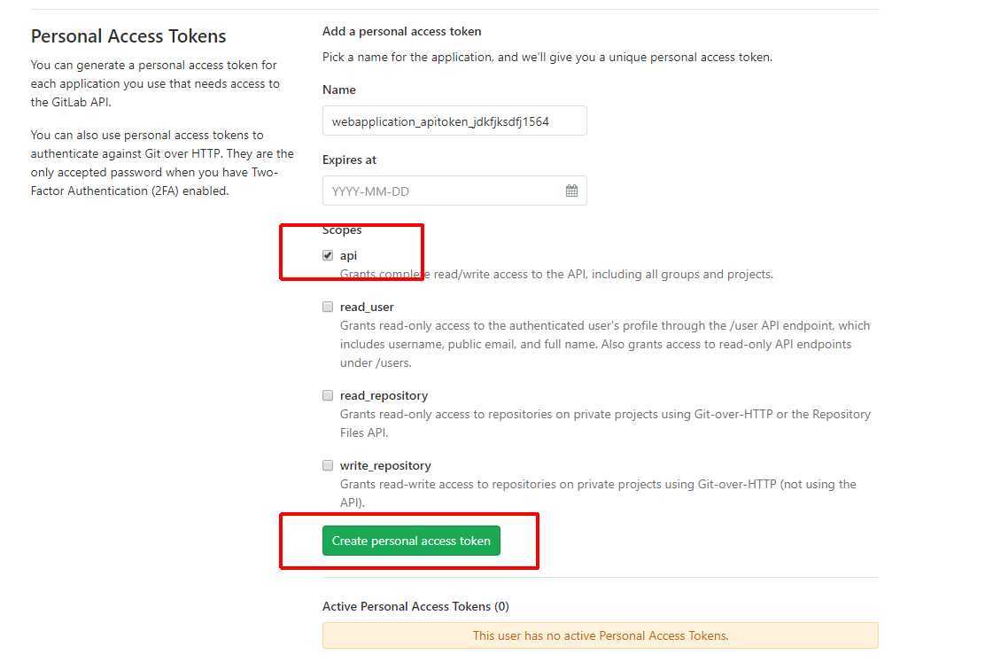
Task: Click the Name field label
Action: (338, 90)
